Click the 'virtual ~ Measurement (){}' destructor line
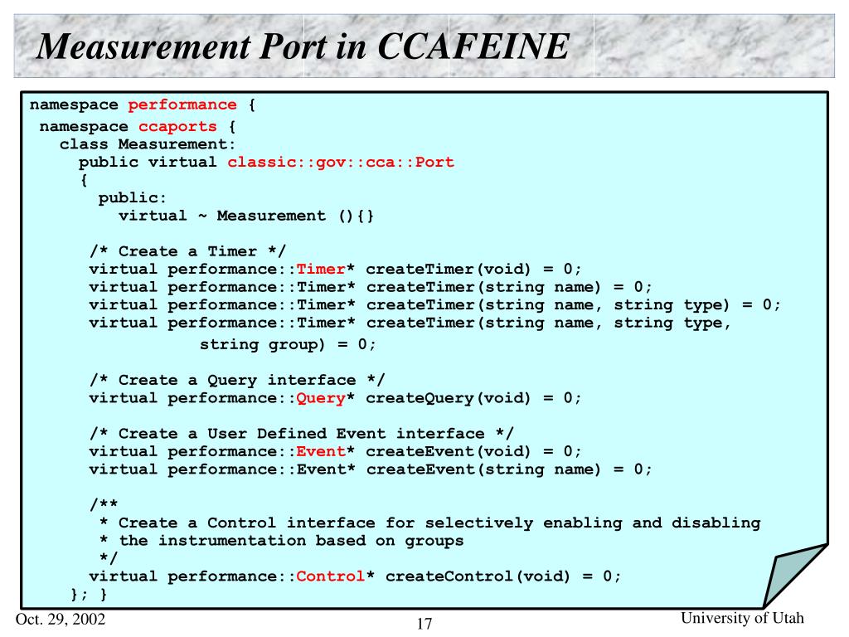 pos(245,216)
